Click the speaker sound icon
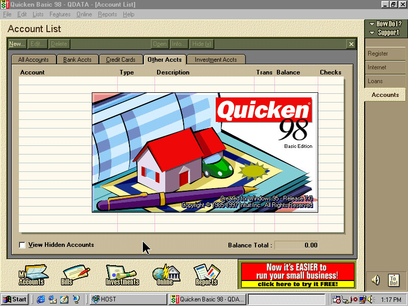The image size is (408, 306). click(376, 279)
